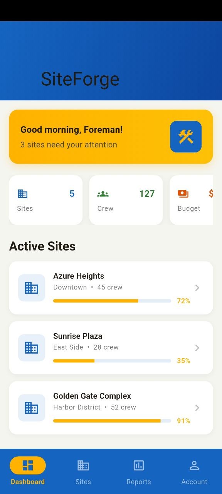Tap the tools icon on the greeting banner
222x494 pixels.
tap(185, 137)
